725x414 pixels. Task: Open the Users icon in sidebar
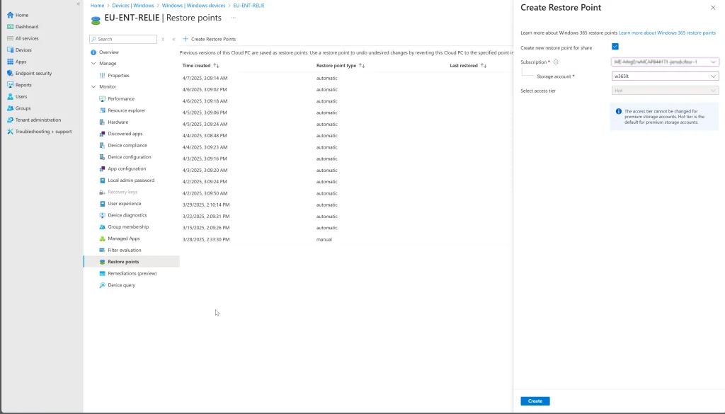[10, 96]
